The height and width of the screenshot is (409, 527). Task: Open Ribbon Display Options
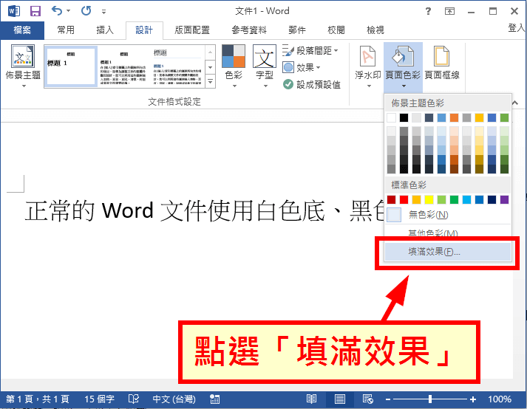tap(449, 11)
